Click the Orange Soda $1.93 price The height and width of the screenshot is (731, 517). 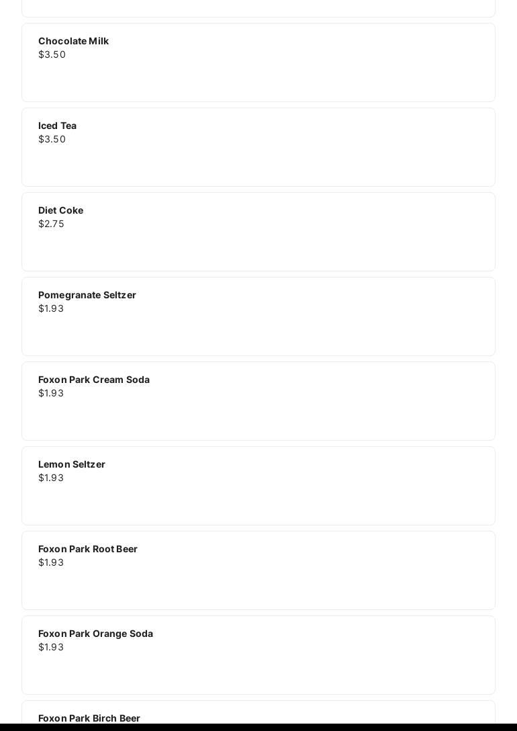51,648
